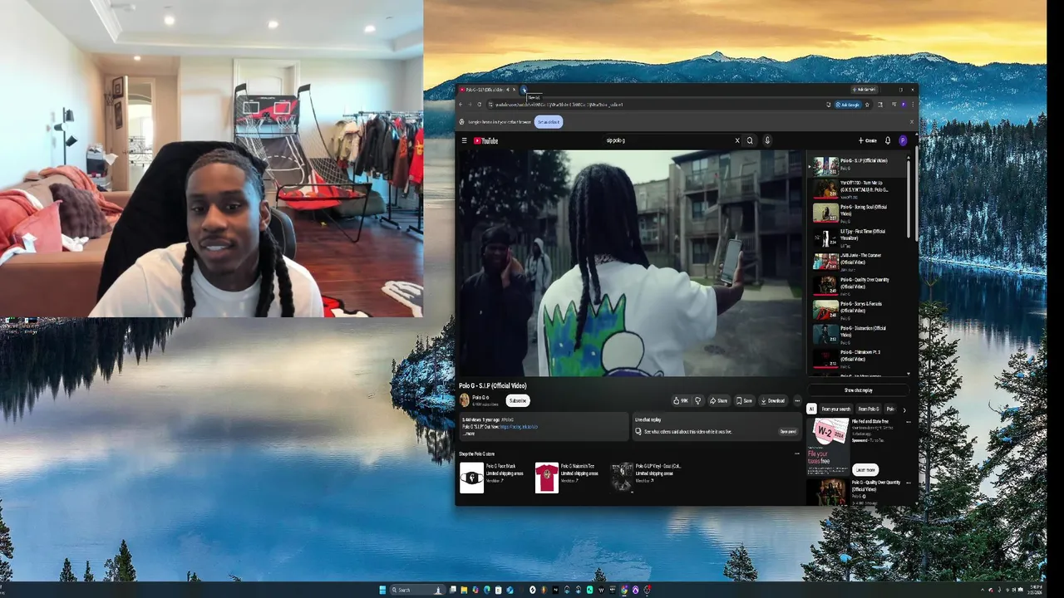The height and width of the screenshot is (598, 1064).
Task: Open the Polo G Nazareth Tee product
Action: tap(569, 478)
